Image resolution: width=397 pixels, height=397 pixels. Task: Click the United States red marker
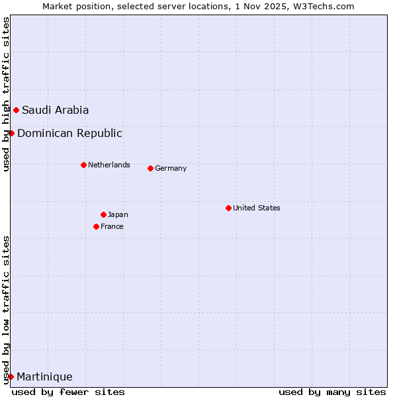[x=228, y=208]
